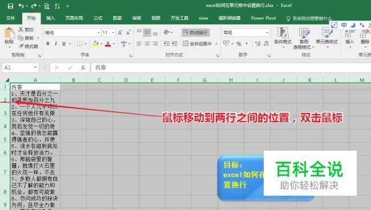The height and width of the screenshot is (210, 371).
Task: Apply comma style
Action: 247,44
